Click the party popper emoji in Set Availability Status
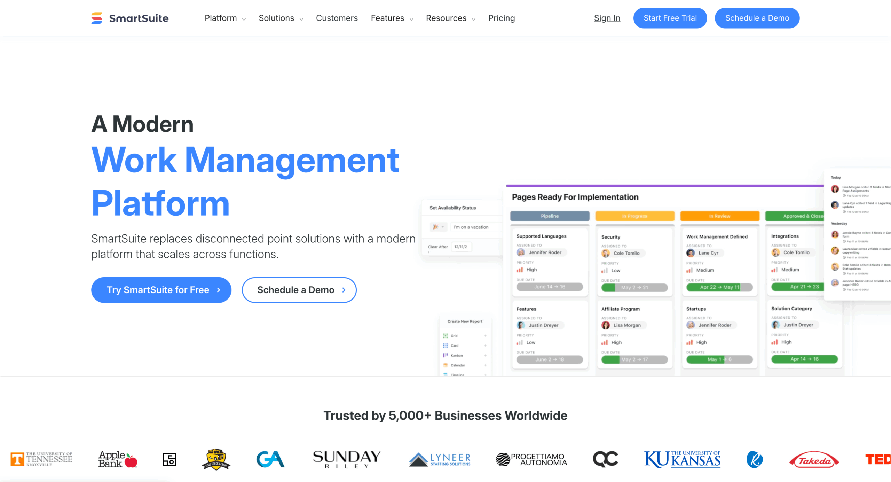 coord(436,227)
